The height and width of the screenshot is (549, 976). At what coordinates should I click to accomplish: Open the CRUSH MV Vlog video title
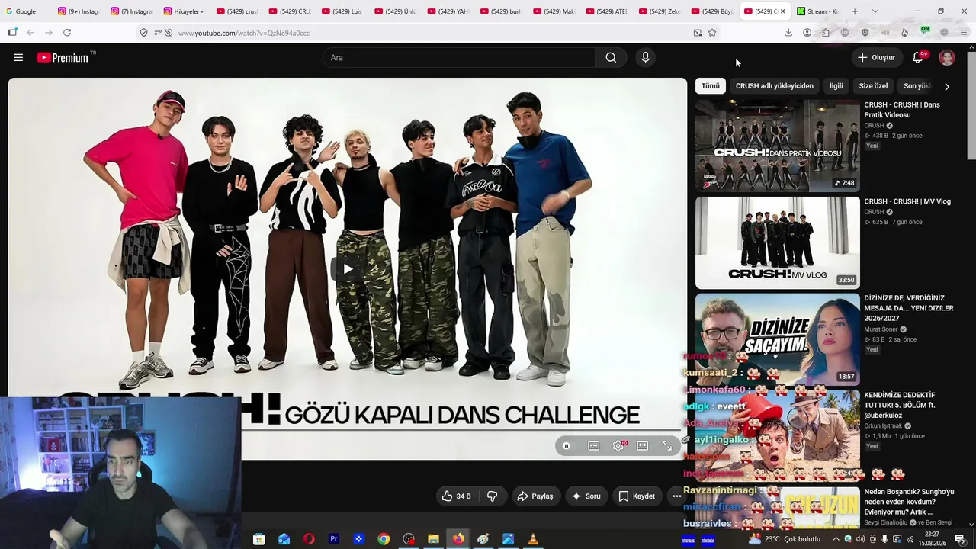pyautogui.click(x=907, y=201)
